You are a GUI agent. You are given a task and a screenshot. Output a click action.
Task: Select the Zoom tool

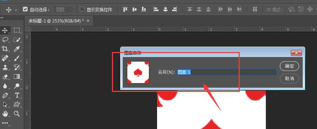(x=17, y=114)
